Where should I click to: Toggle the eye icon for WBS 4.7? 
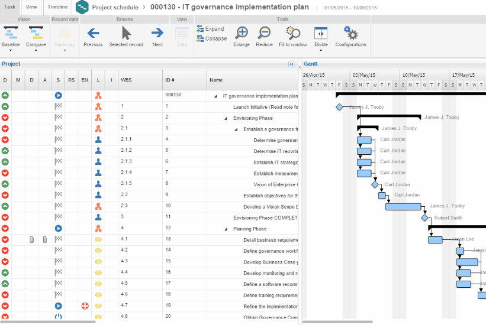[x=98, y=306]
